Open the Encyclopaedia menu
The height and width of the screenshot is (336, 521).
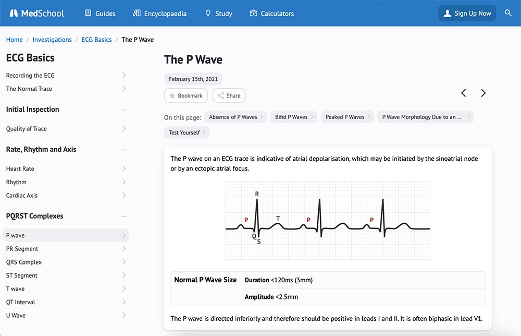[x=159, y=13]
